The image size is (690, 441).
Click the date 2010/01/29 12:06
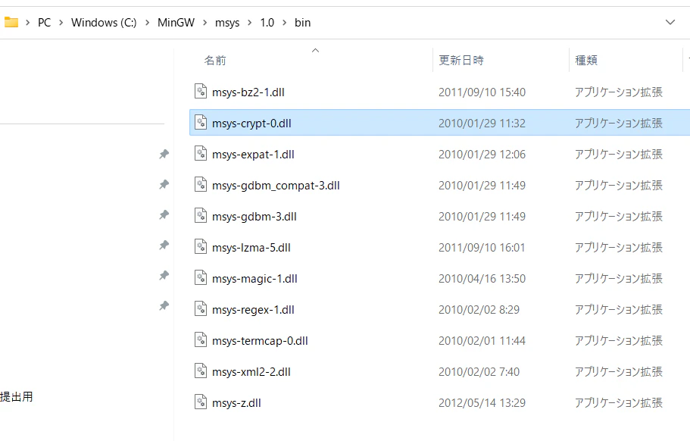[x=482, y=155]
